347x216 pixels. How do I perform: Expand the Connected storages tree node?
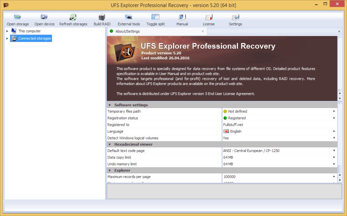(7, 39)
